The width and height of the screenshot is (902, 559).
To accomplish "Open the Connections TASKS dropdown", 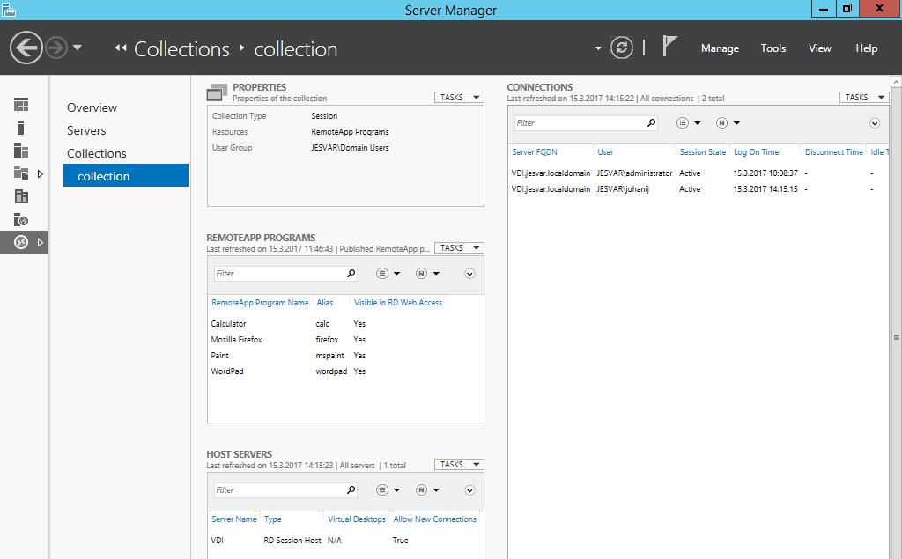I will [x=864, y=97].
